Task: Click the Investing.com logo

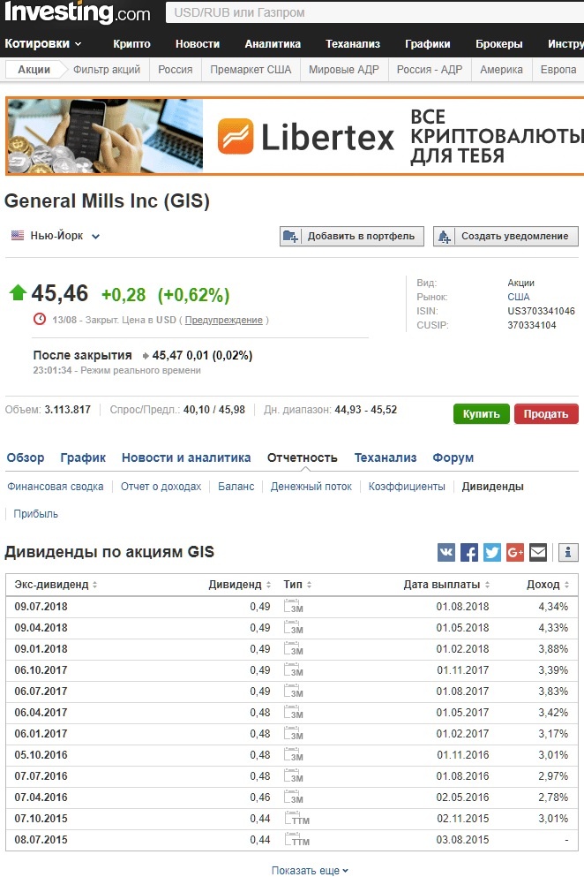Action: click(77, 12)
